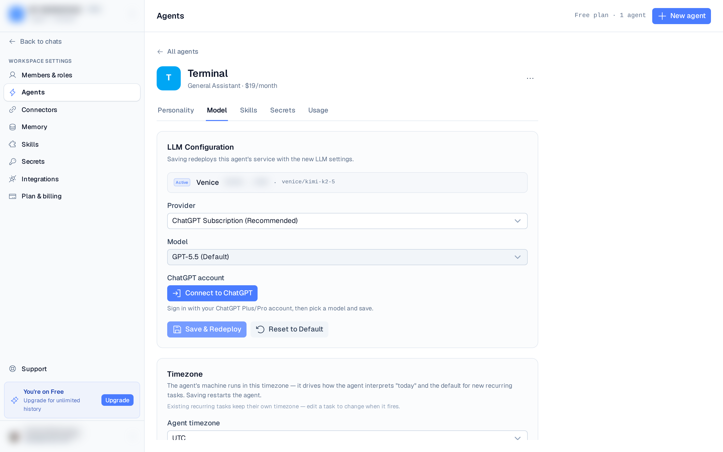The height and width of the screenshot is (452, 723).
Task: Open the Model dropdown showing GPT-5.5
Action: point(347,257)
